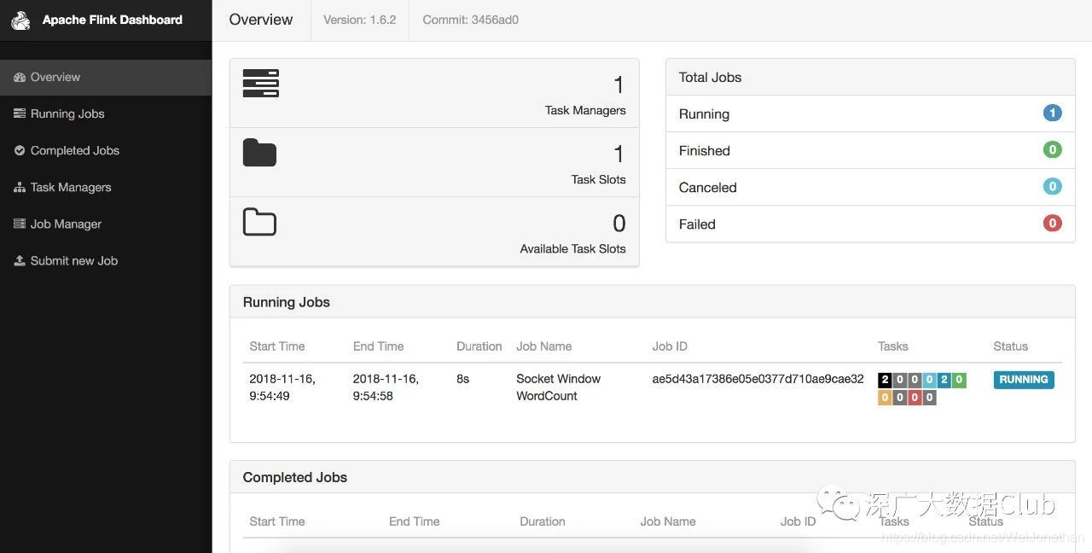Viewport: 1092px width, 553px height.
Task: Click the Job Name header in Running Jobs
Action: 543,346
